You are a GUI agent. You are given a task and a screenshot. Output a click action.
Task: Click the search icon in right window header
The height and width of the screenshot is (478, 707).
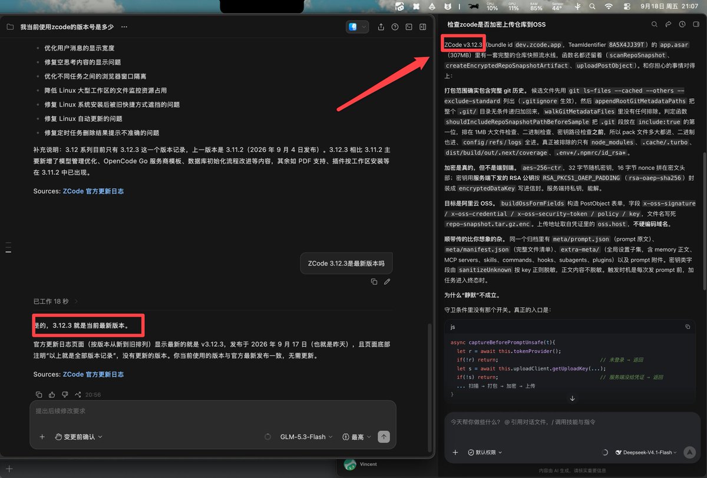654,25
